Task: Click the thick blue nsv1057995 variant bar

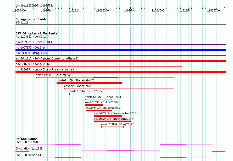Action: coord(120,50)
